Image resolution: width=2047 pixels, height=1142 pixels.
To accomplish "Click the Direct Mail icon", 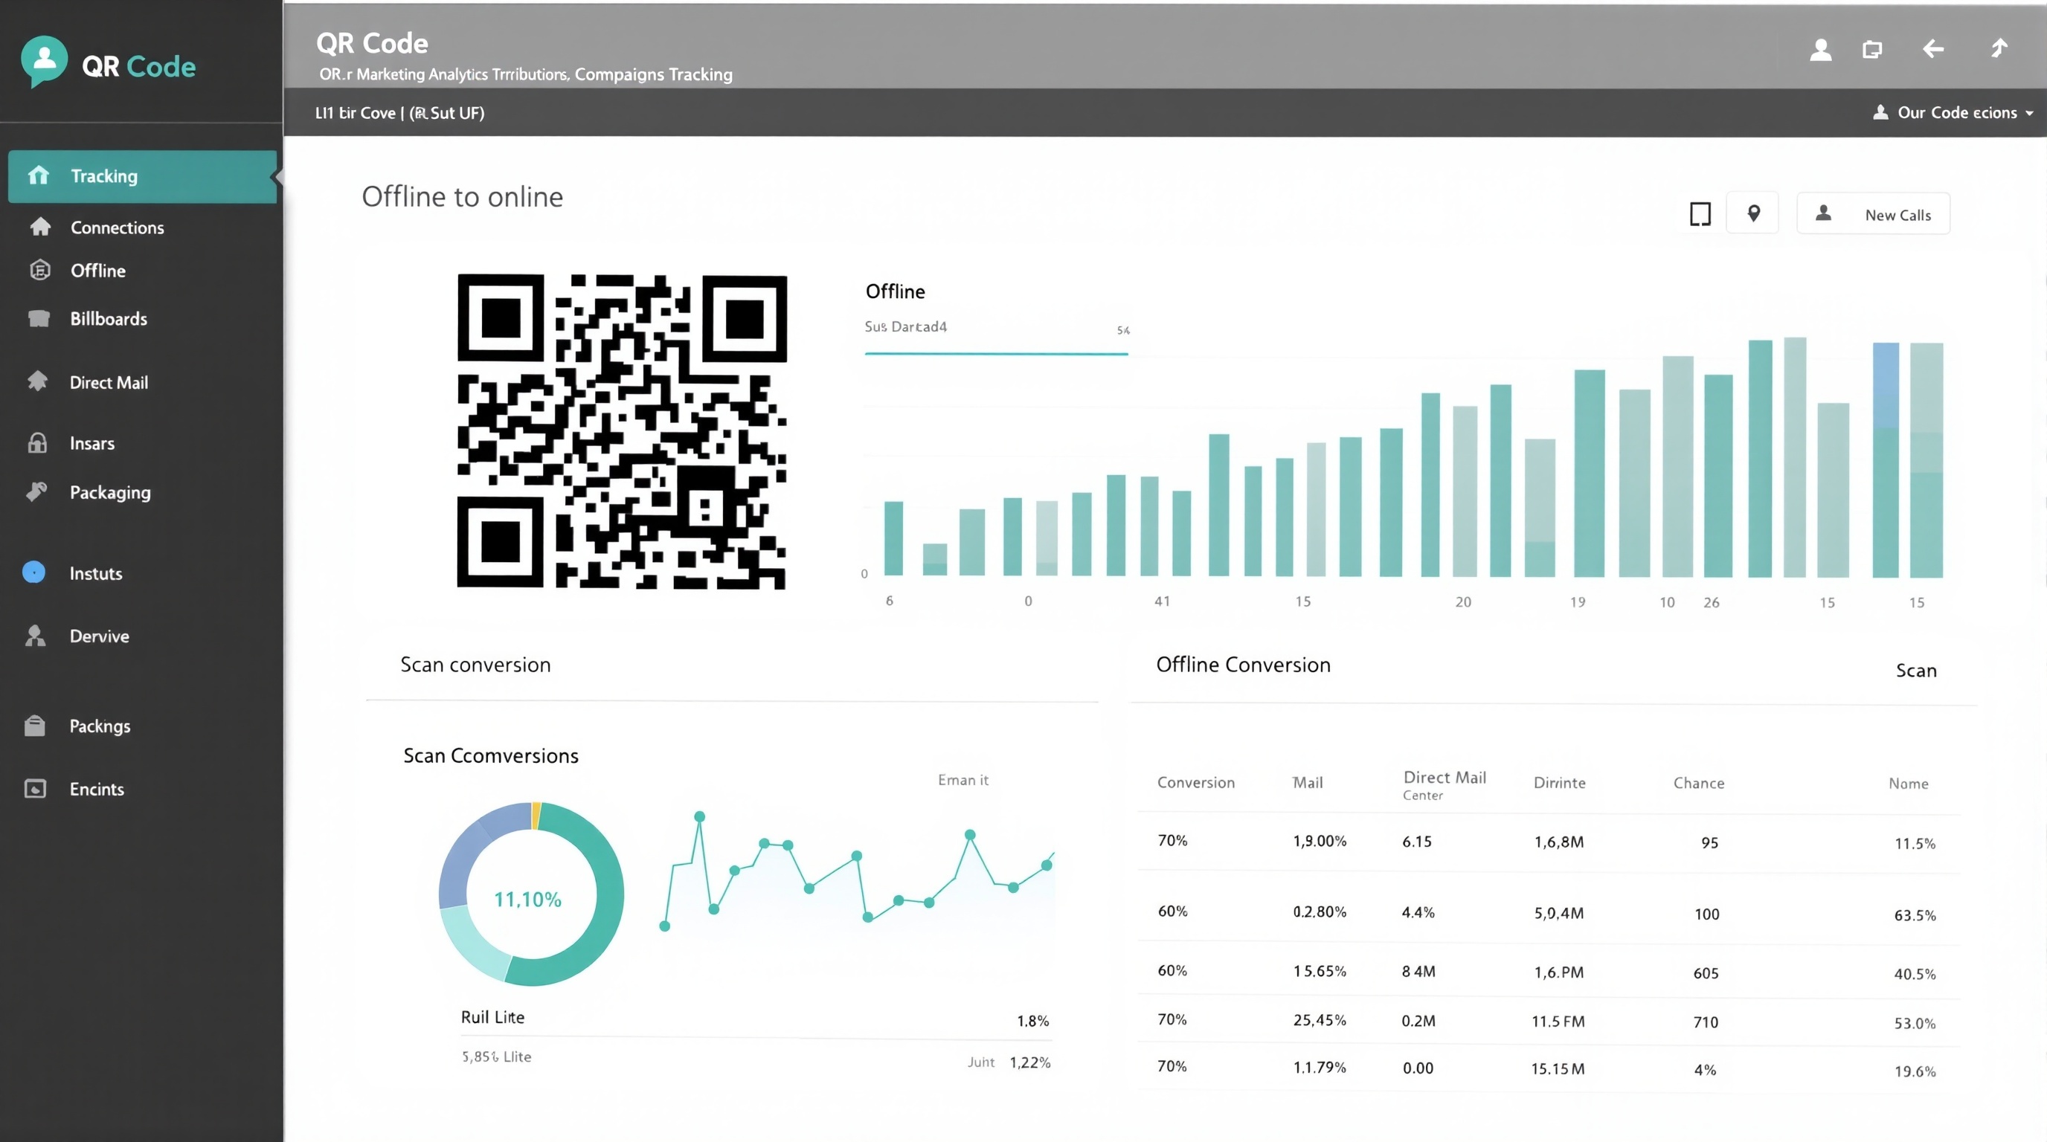I will tap(37, 381).
